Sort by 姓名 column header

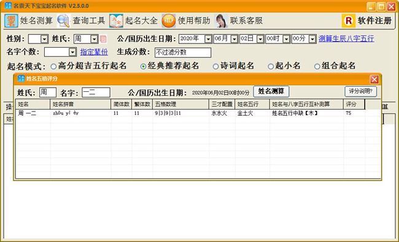tap(33, 104)
